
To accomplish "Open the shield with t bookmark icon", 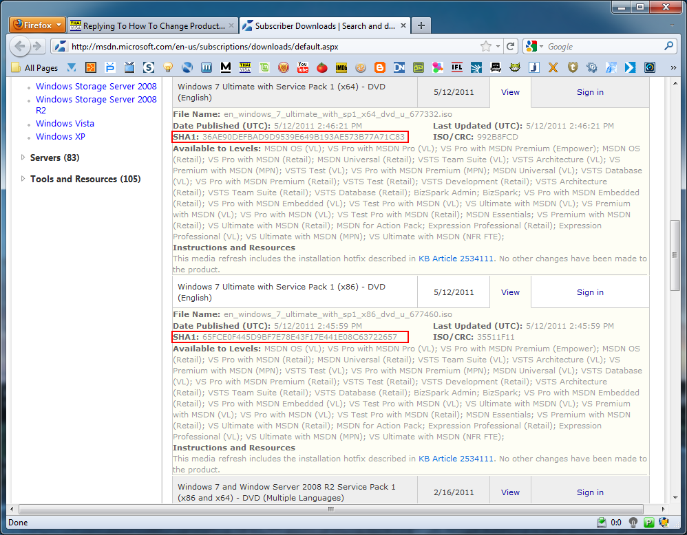I will coord(573,67).
